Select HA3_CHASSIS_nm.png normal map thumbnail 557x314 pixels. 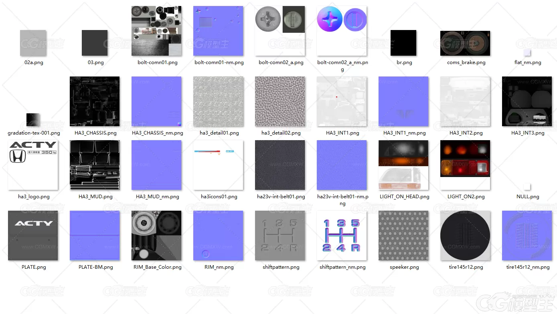[x=156, y=101]
